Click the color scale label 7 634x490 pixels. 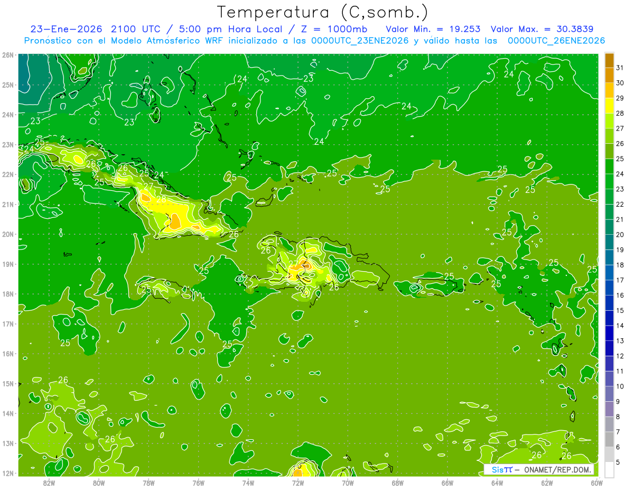coord(618,432)
